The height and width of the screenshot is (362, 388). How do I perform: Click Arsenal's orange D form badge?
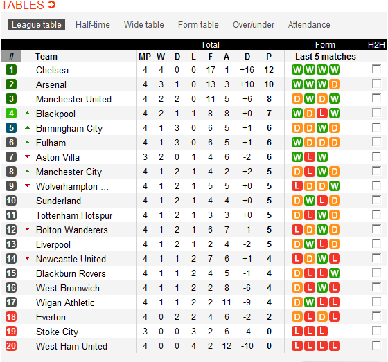click(335, 84)
